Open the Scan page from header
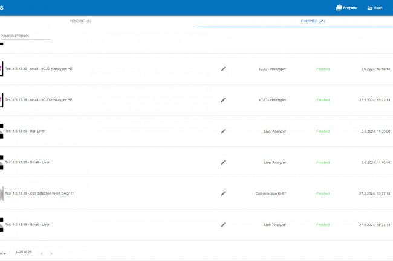 pyautogui.click(x=375, y=8)
